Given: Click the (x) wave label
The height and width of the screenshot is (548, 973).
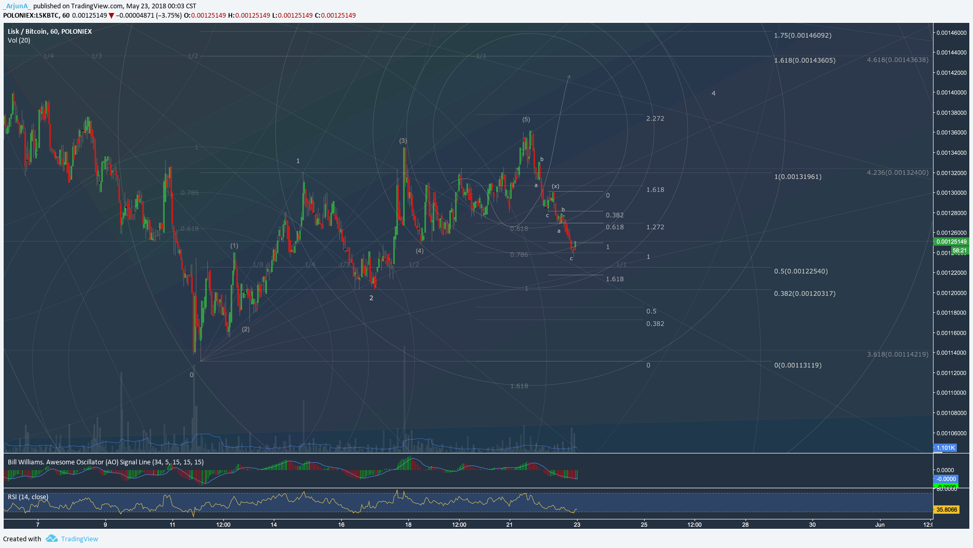Looking at the screenshot, I should [x=555, y=186].
